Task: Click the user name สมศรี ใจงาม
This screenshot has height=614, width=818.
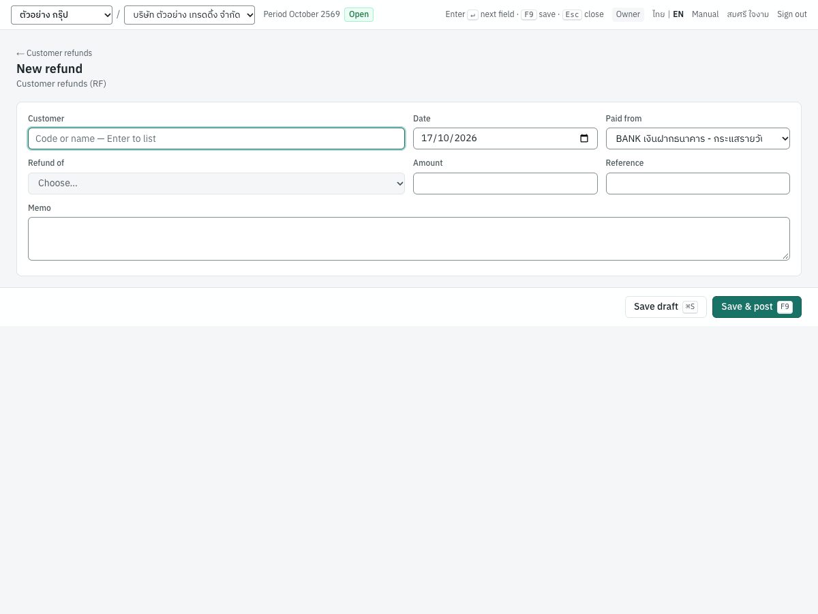Action: click(x=748, y=14)
